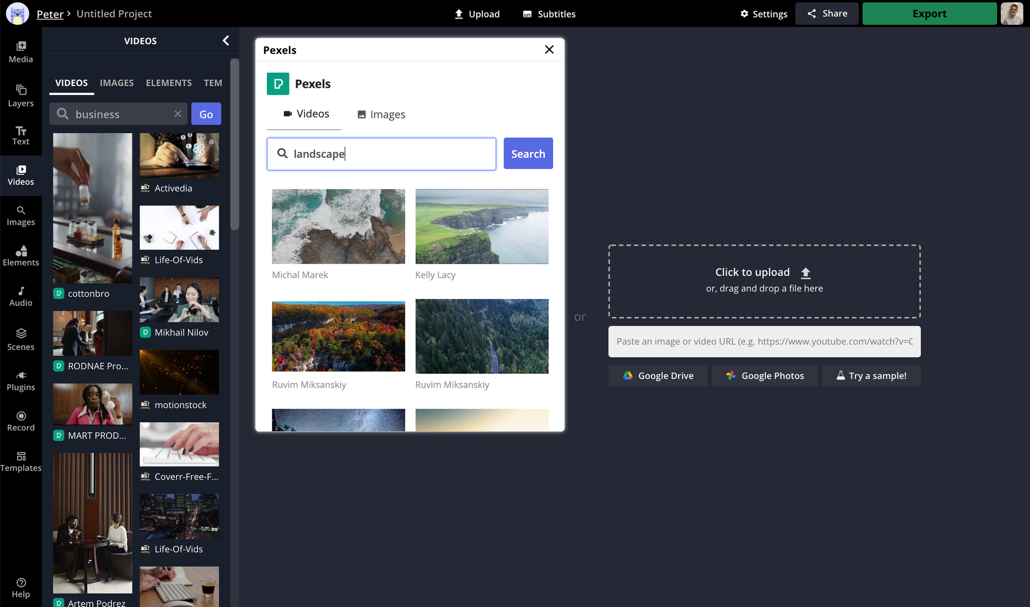Viewport: 1030px width, 607px height.
Task: Close the Pexels dialog
Action: pos(549,49)
